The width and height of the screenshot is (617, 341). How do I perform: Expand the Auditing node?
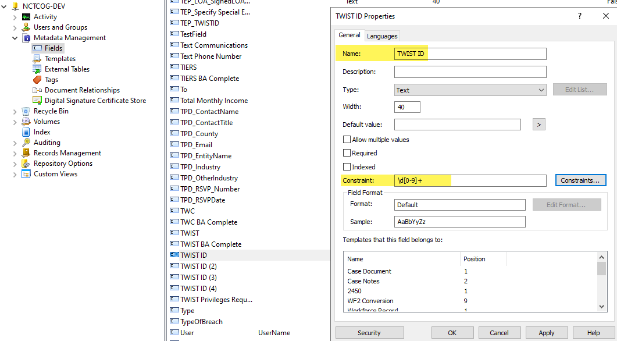pyautogui.click(x=15, y=143)
